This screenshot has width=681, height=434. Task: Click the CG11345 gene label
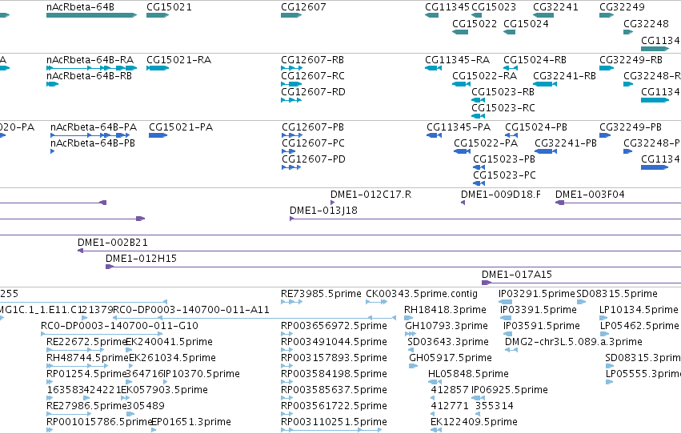point(447,7)
